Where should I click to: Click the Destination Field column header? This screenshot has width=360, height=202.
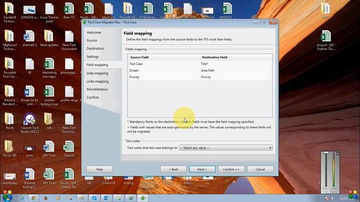point(214,57)
